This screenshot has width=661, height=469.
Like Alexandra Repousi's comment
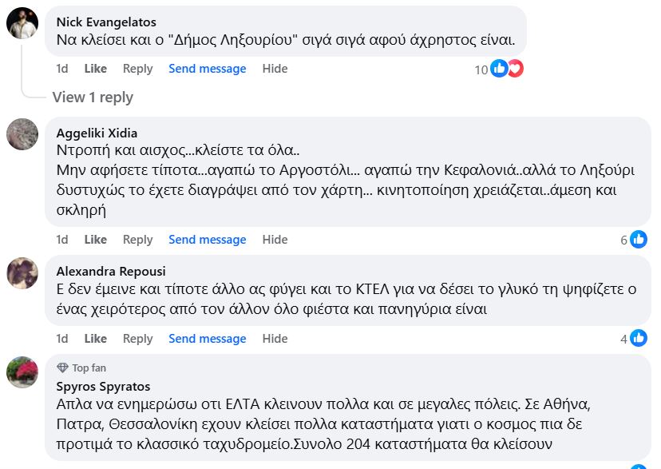pyautogui.click(x=95, y=339)
